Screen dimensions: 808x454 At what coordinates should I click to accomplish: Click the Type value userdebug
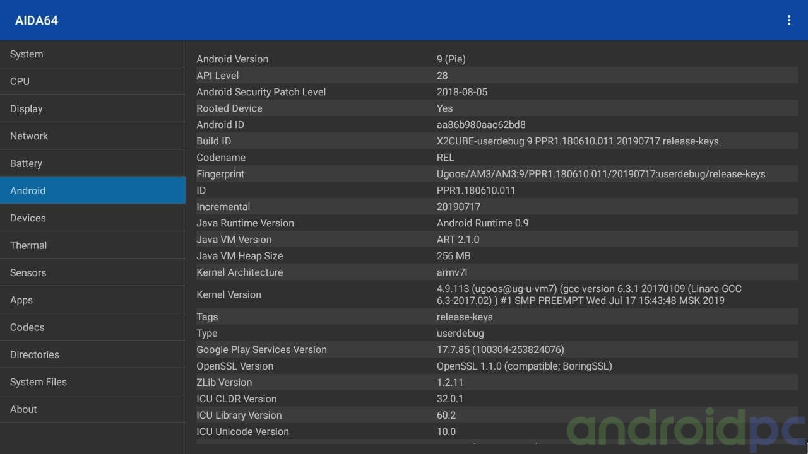pos(461,334)
